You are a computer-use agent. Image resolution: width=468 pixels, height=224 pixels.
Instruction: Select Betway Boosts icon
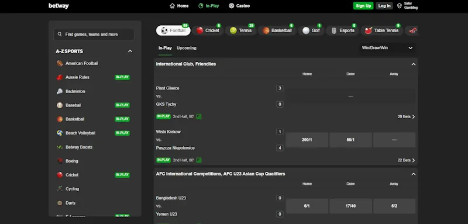pyautogui.click(x=60, y=147)
